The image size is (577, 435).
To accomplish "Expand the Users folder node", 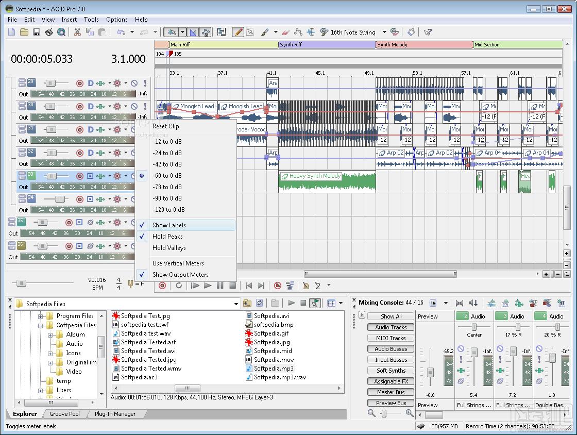I will [x=41, y=391].
